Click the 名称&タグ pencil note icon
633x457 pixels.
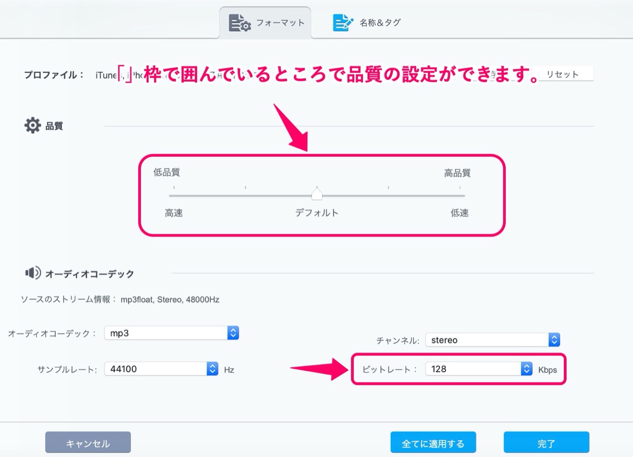[343, 23]
